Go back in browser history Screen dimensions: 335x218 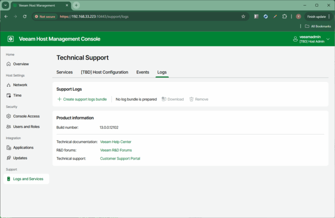tap(6, 16)
